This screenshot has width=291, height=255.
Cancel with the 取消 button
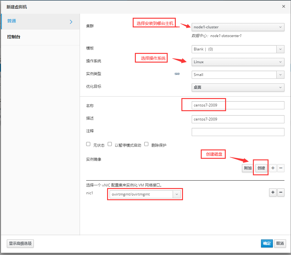click(280, 243)
